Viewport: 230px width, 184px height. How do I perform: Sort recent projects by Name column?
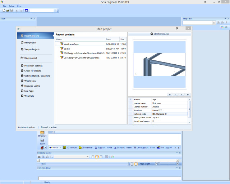pos(80,39)
